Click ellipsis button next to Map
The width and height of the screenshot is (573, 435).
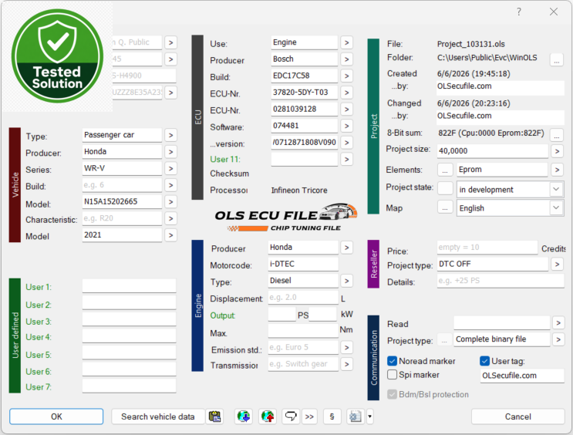point(445,208)
